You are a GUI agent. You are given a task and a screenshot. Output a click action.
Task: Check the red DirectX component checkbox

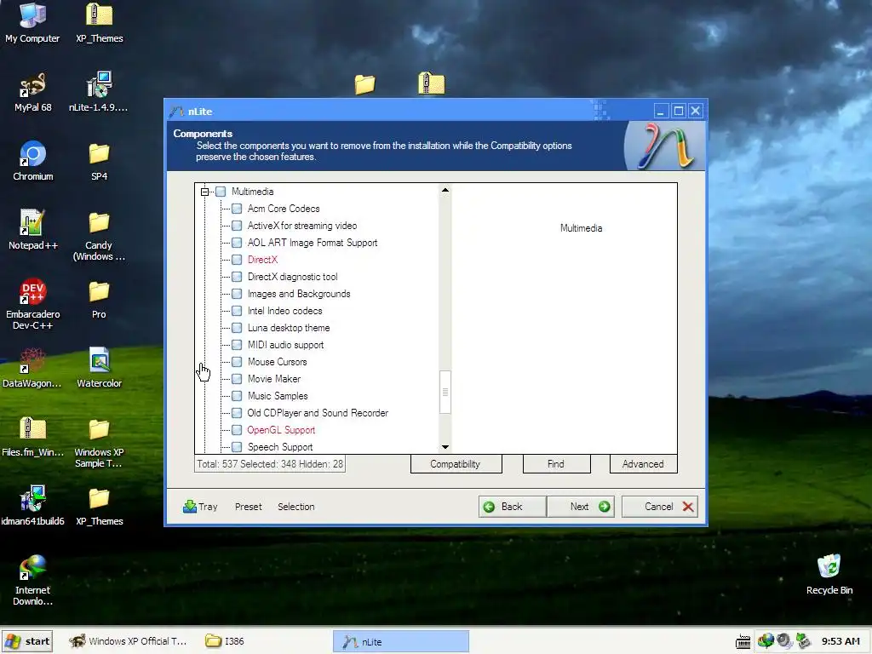click(237, 260)
